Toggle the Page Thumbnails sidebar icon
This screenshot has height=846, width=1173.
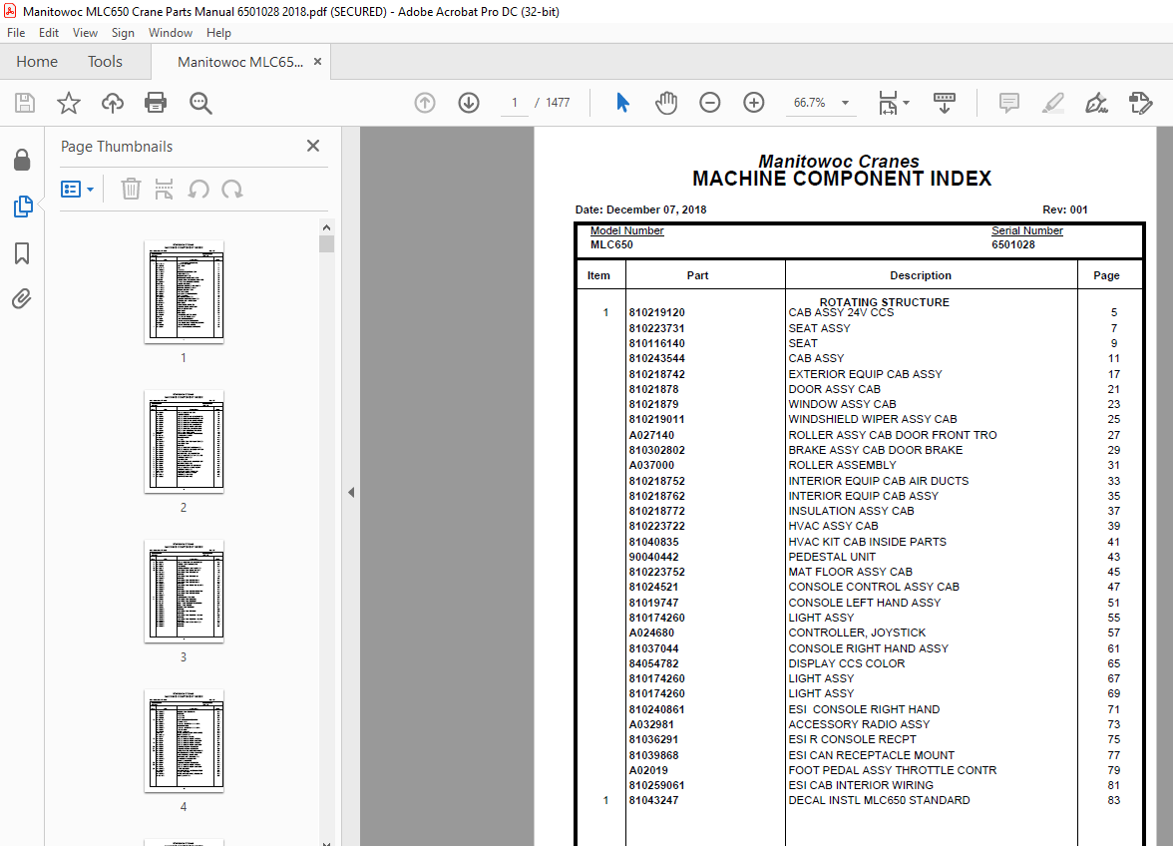22,207
